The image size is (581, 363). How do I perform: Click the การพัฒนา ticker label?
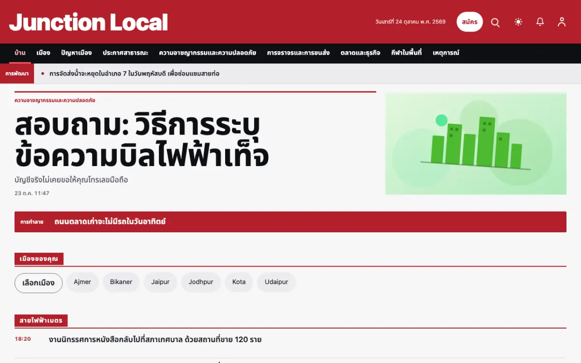pyautogui.click(x=17, y=74)
